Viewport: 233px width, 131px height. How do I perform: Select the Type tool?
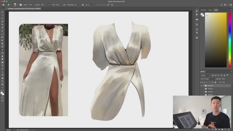(x=2, y=65)
